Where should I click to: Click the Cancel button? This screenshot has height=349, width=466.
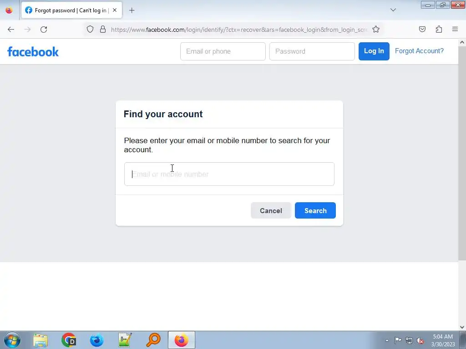click(x=271, y=210)
